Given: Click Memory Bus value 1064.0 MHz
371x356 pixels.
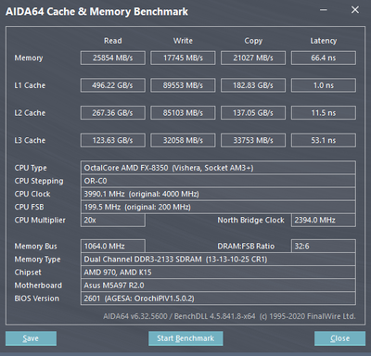Looking at the screenshot, I should tap(113, 247).
